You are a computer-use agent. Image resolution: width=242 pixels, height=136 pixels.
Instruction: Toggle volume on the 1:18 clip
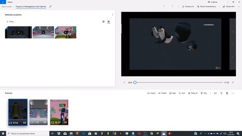pos(45,122)
